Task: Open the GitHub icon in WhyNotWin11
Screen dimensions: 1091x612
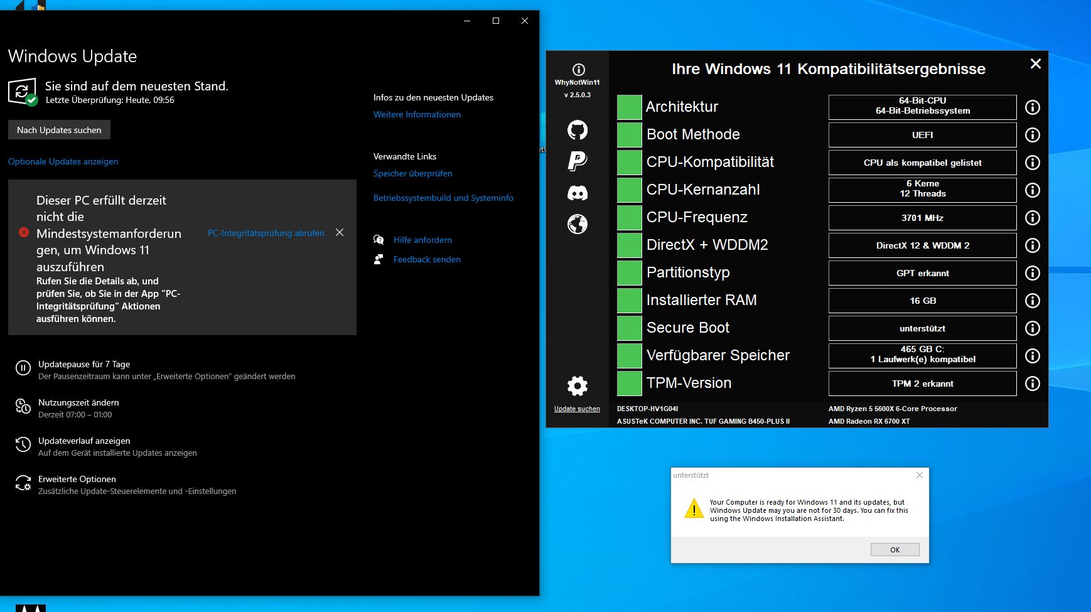Action: [578, 130]
